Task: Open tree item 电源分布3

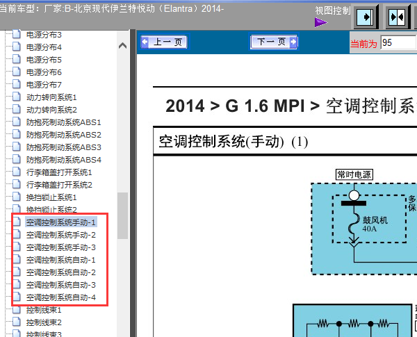Action: [44, 35]
